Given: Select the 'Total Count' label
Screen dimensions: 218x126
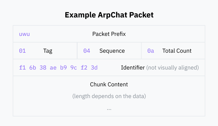Looking at the screenshot, I should (177, 51).
